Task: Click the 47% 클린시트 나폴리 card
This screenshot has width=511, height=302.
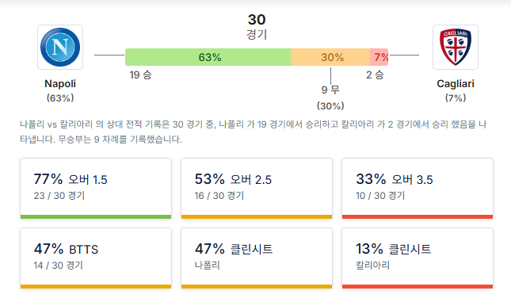Action: (257, 258)
